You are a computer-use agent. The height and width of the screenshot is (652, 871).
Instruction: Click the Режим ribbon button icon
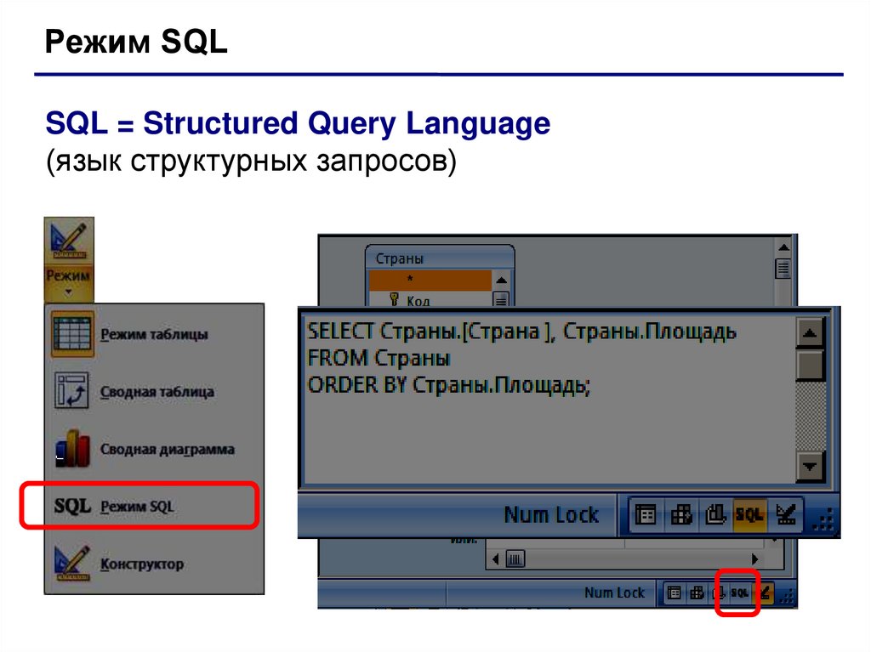tap(68, 241)
